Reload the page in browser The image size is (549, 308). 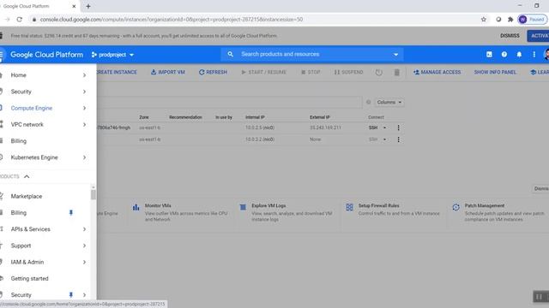[x=20, y=20]
